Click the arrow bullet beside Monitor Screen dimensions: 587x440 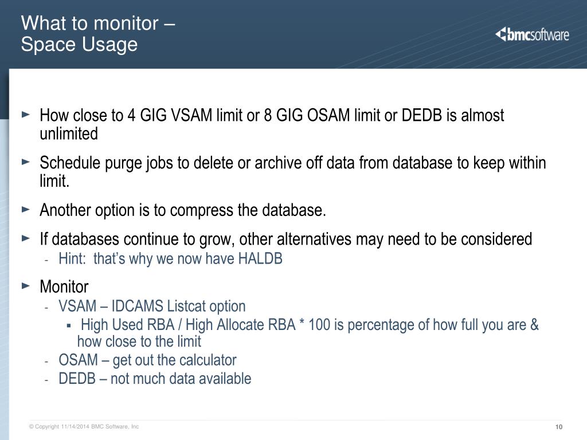coord(26,286)
